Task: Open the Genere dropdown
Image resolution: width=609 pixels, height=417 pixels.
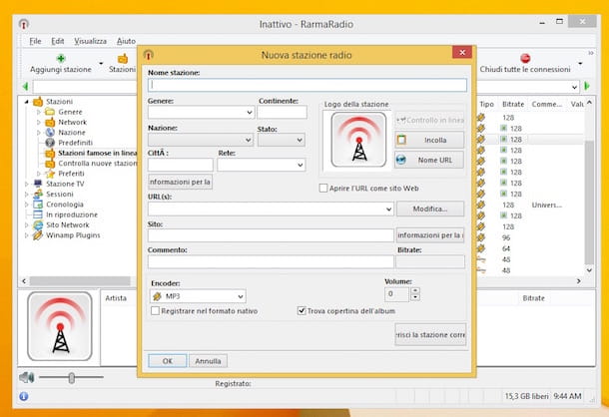Action: (x=250, y=113)
